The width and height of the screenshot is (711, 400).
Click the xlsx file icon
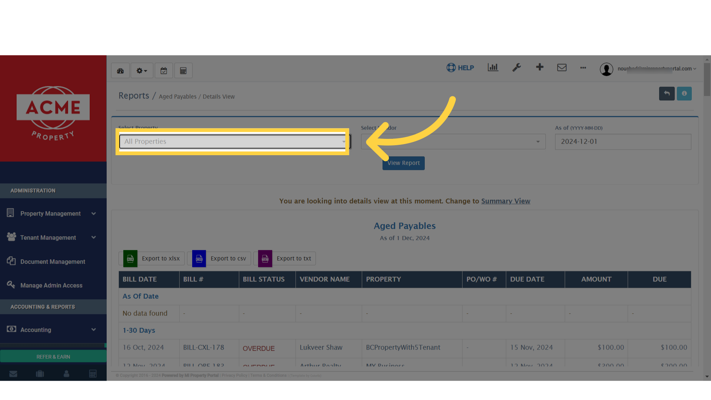130,259
